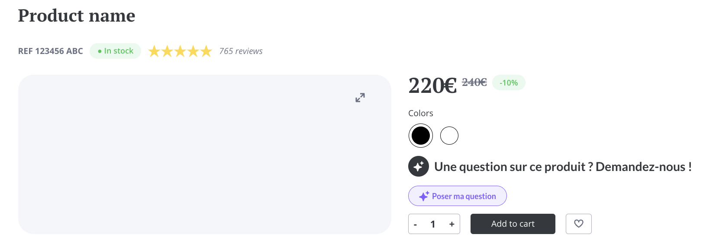Image resolution: width=703 pixels, height=247 pixels.
Task: Open the 765 reviews link
Action: pyautogui.click(x=241, y=51)
